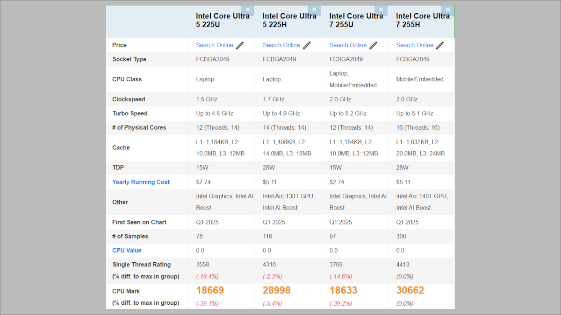The width and height of the screenshot is (561, 315).
Task: Remove Intel Core Ultra 5 225H column
Action: (314, 10)
